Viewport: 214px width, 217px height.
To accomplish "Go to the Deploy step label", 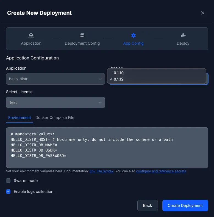I will pyautogui.click(x=183, y=43).
